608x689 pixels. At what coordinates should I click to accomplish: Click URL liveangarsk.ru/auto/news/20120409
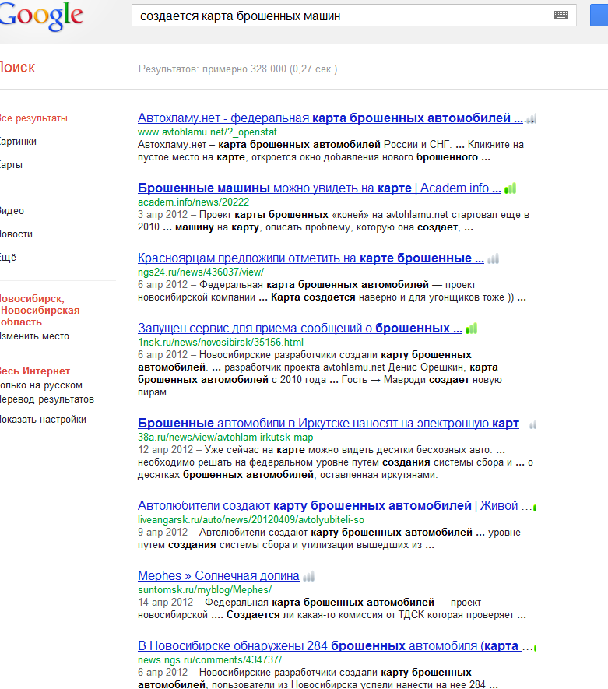[251, 520]
